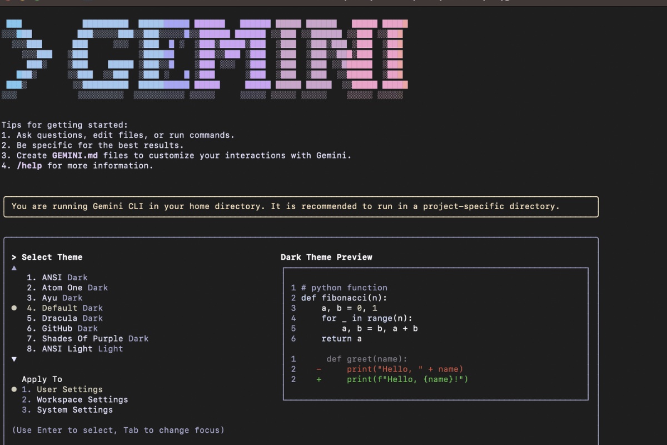Viewport: 667px width, 445px height.
Task: Pick the Dracula Dark theme
Action: point(64,318)
